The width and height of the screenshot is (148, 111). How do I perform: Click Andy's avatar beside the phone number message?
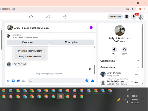[x=9, y=65]
